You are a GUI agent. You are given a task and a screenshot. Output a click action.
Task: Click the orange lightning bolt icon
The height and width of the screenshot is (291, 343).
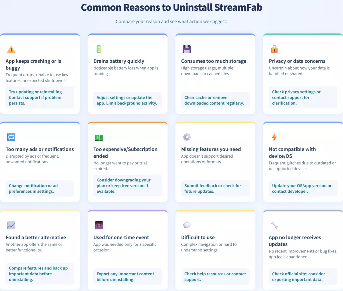pos(274,137)
